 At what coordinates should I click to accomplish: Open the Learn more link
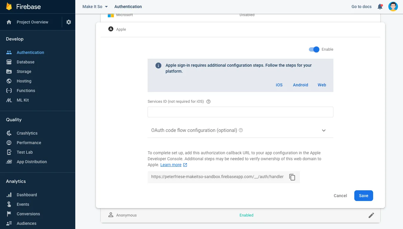171,165
